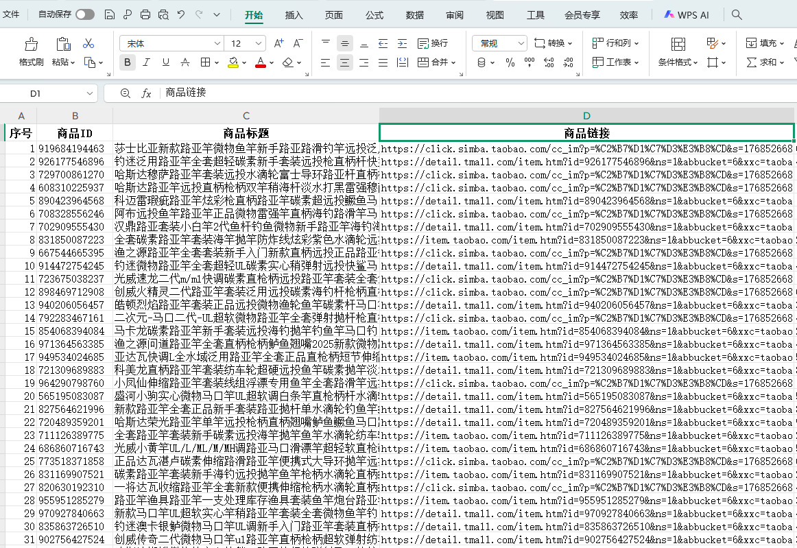Toggle Italic formatting button
Screen dimensions: 797x548
click(x=146, y=62)
